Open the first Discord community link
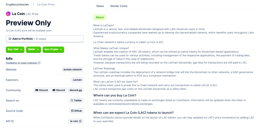Screen dimensions: 262x128 coord(41,90)
